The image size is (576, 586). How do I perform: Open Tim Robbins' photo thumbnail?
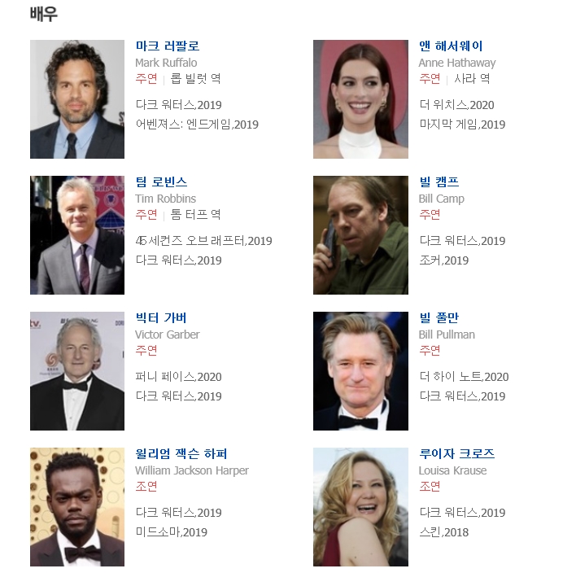(x=77, y=235)
